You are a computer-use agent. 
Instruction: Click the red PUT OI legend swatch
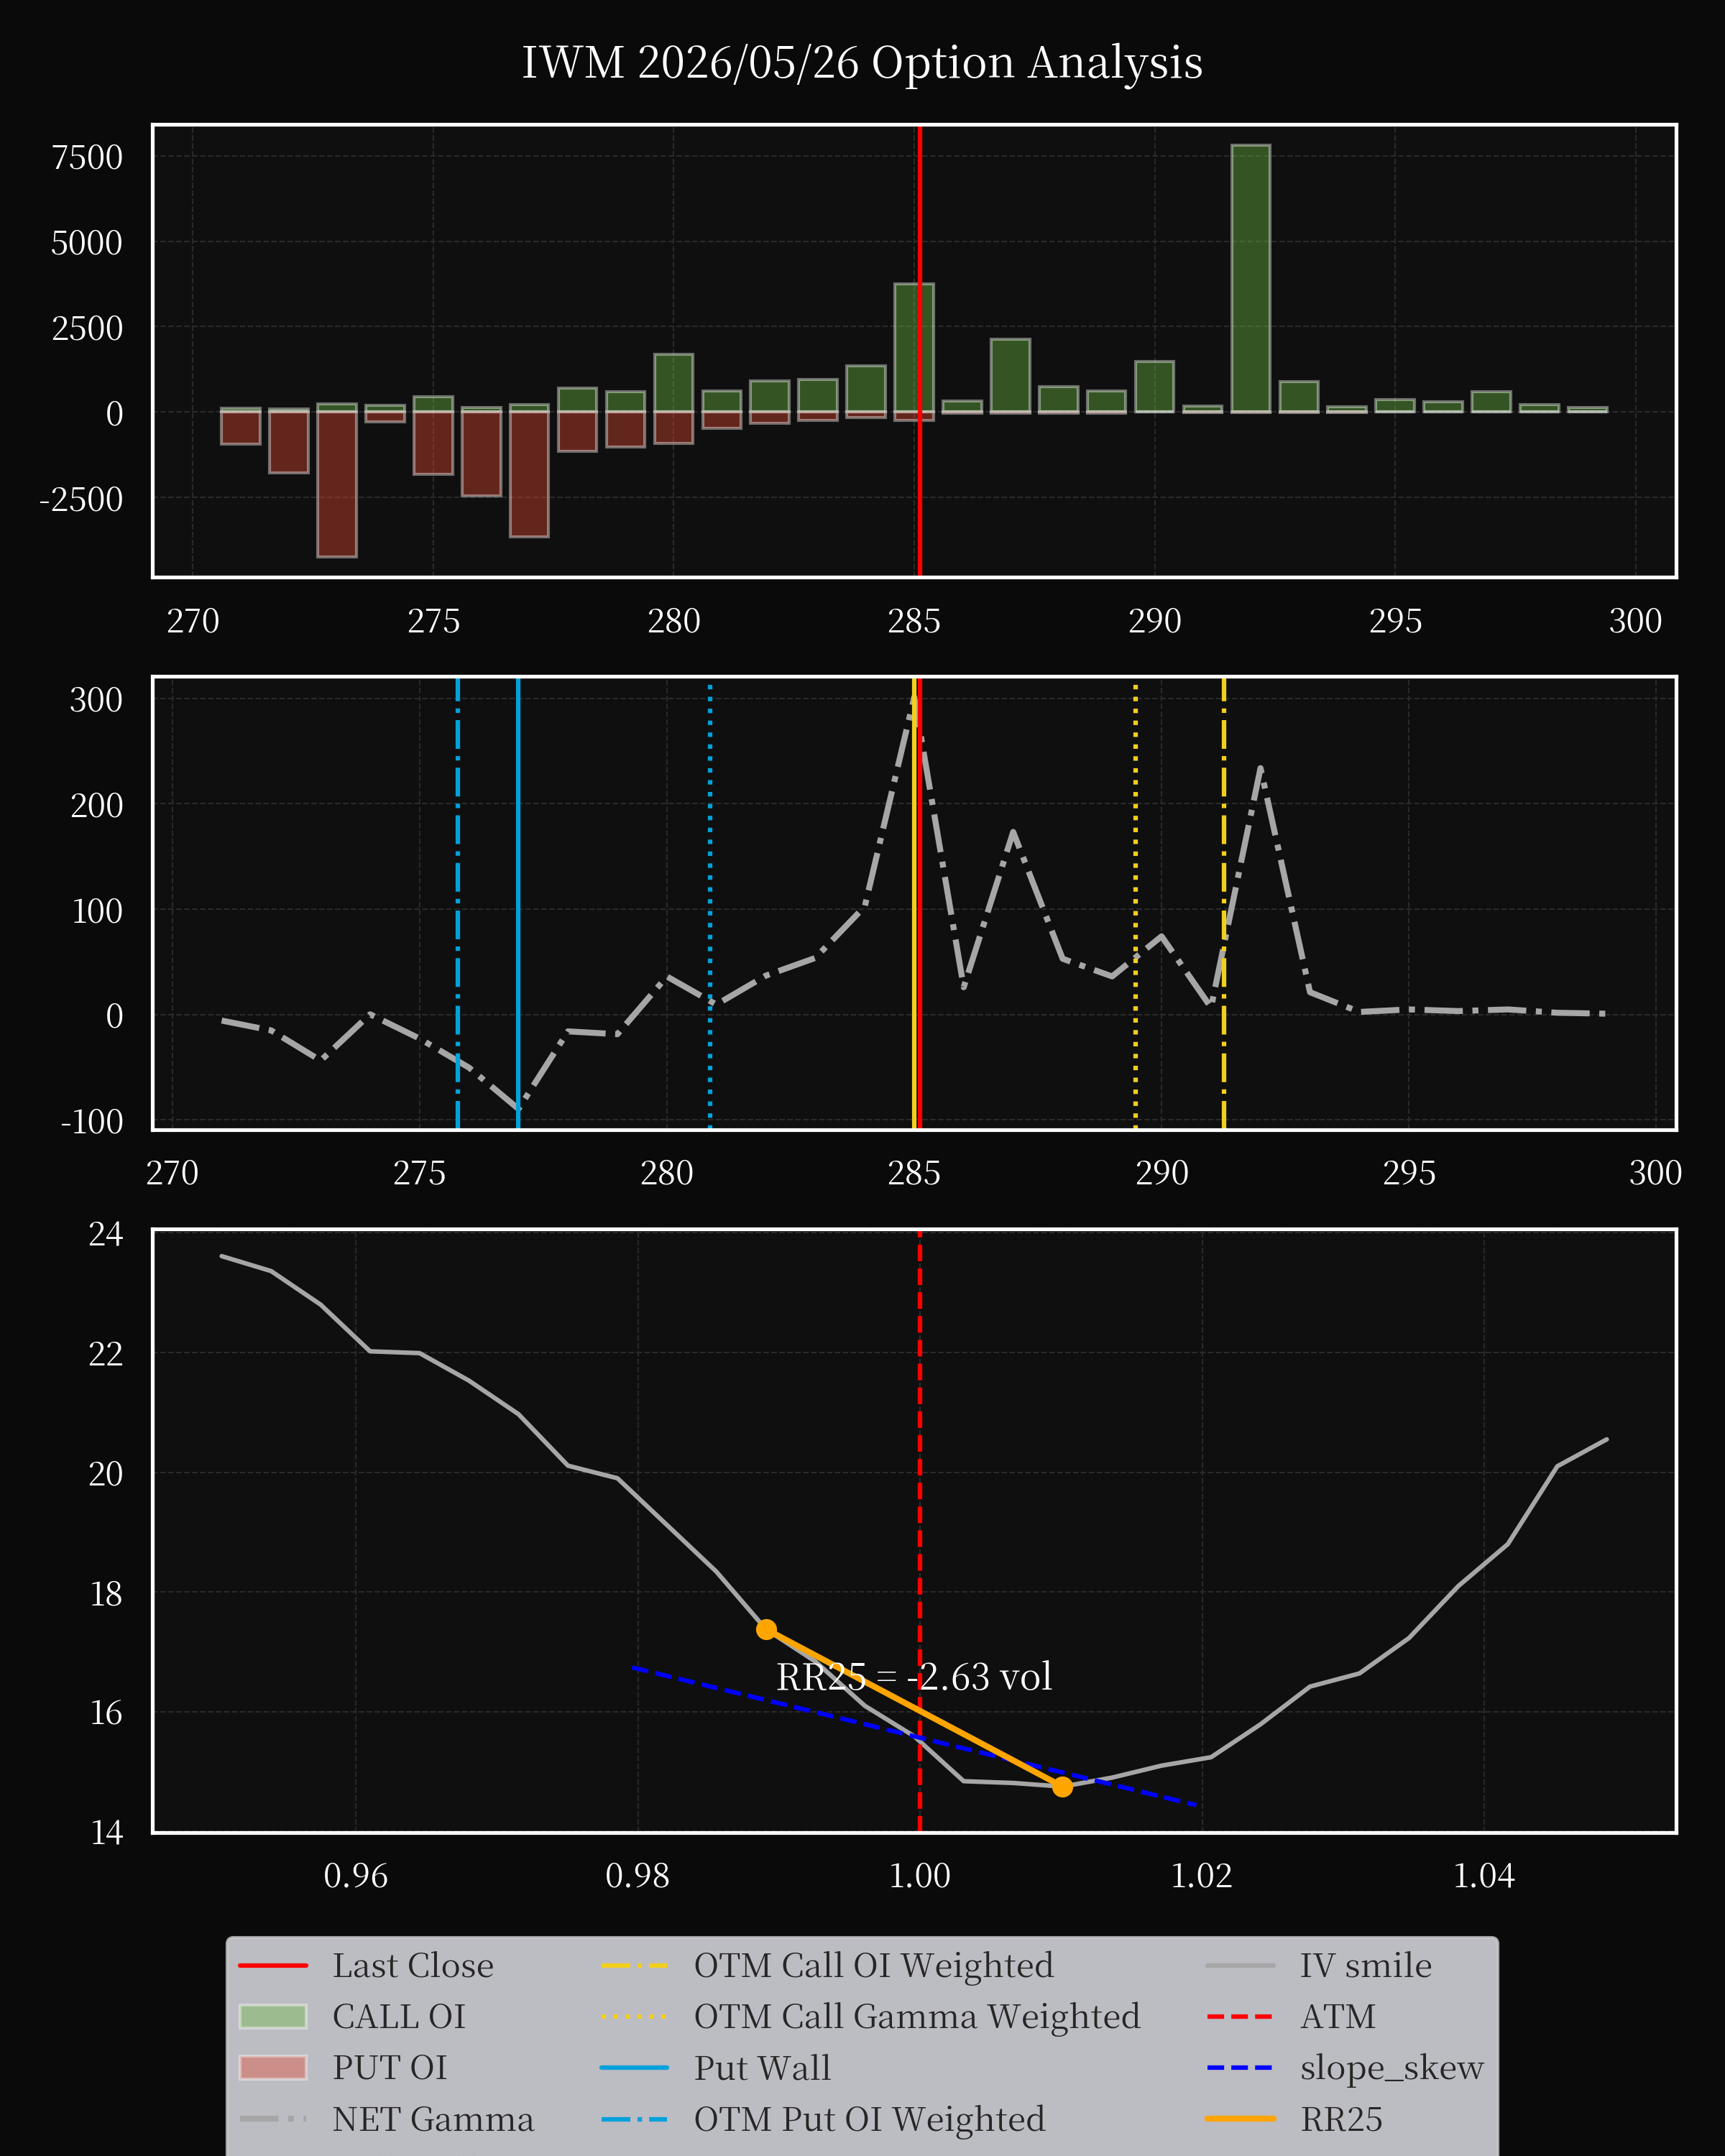(x=273, y=2068)
